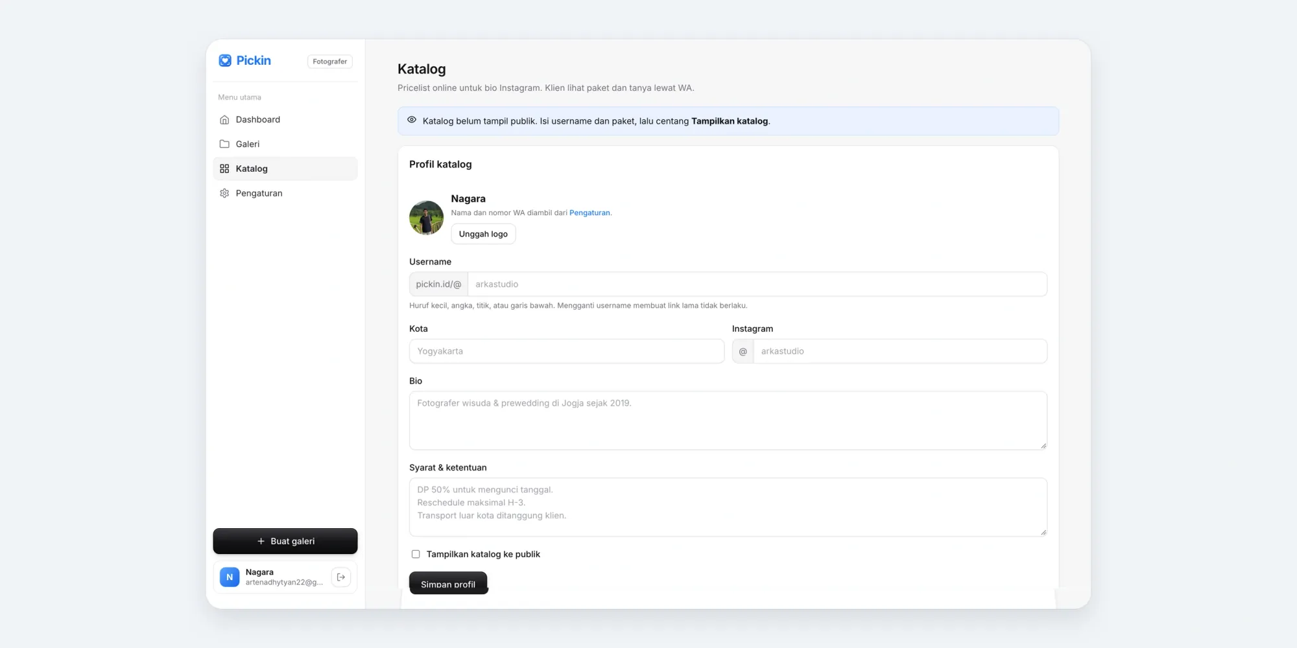Click the Buat galeri button
This screenshot has width=1297, height=648.
(x=285, y=541)
